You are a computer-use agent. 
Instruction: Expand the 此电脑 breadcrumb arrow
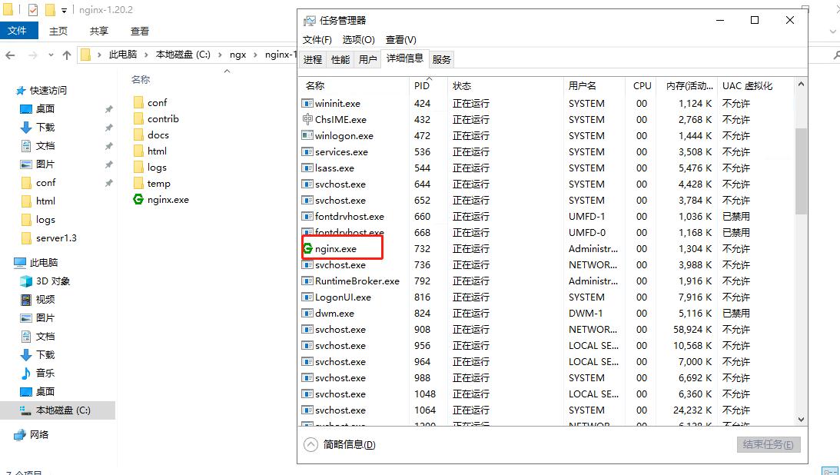coord(146,55)
